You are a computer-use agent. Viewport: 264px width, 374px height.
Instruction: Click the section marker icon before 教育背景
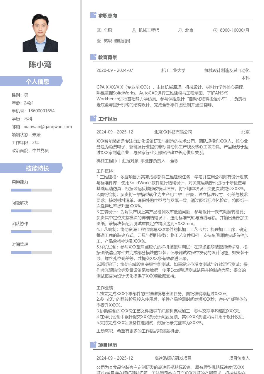93,57
